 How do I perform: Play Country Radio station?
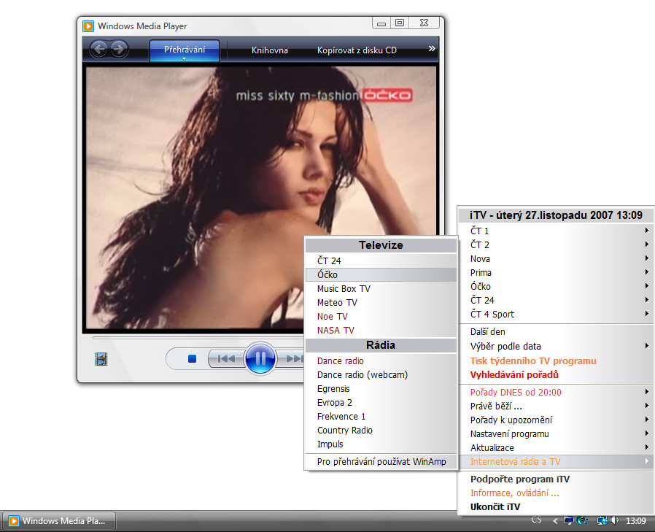tap(381, 430)
